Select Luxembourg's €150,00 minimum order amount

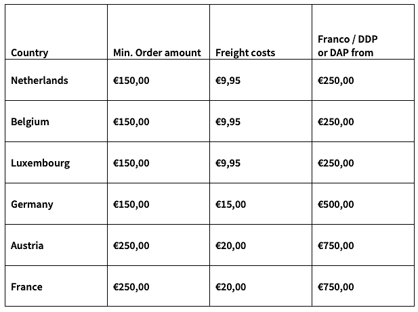131,163
